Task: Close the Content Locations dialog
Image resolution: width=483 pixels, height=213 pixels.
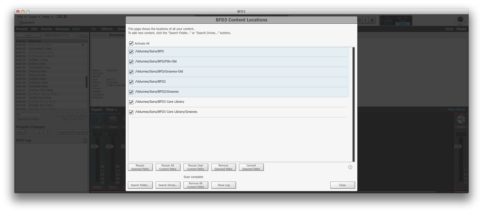Action: click(x=342, y=185)
